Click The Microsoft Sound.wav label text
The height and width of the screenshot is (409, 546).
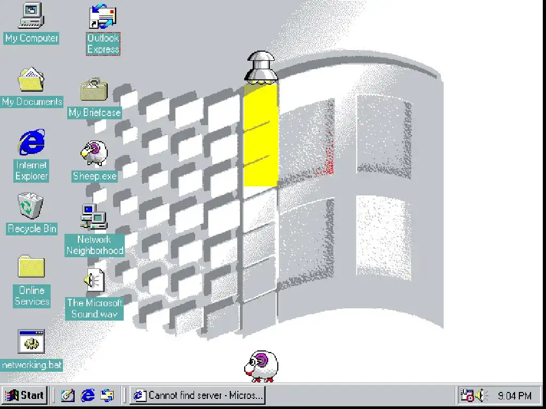pyautogui.click(x=94, y=308)
